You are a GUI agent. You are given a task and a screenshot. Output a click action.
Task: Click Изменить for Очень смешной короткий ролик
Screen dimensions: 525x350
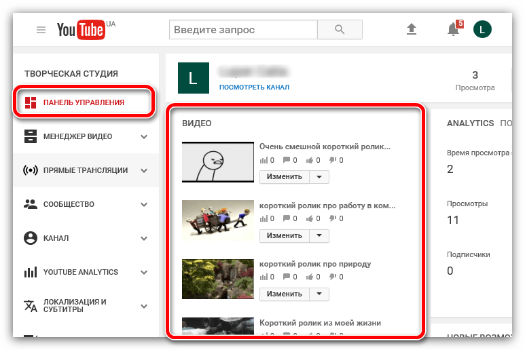coord(285,177)
